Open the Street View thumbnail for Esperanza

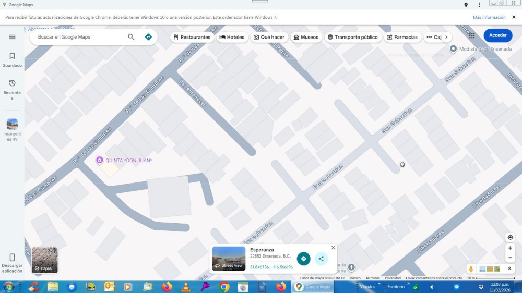point(229,259)
